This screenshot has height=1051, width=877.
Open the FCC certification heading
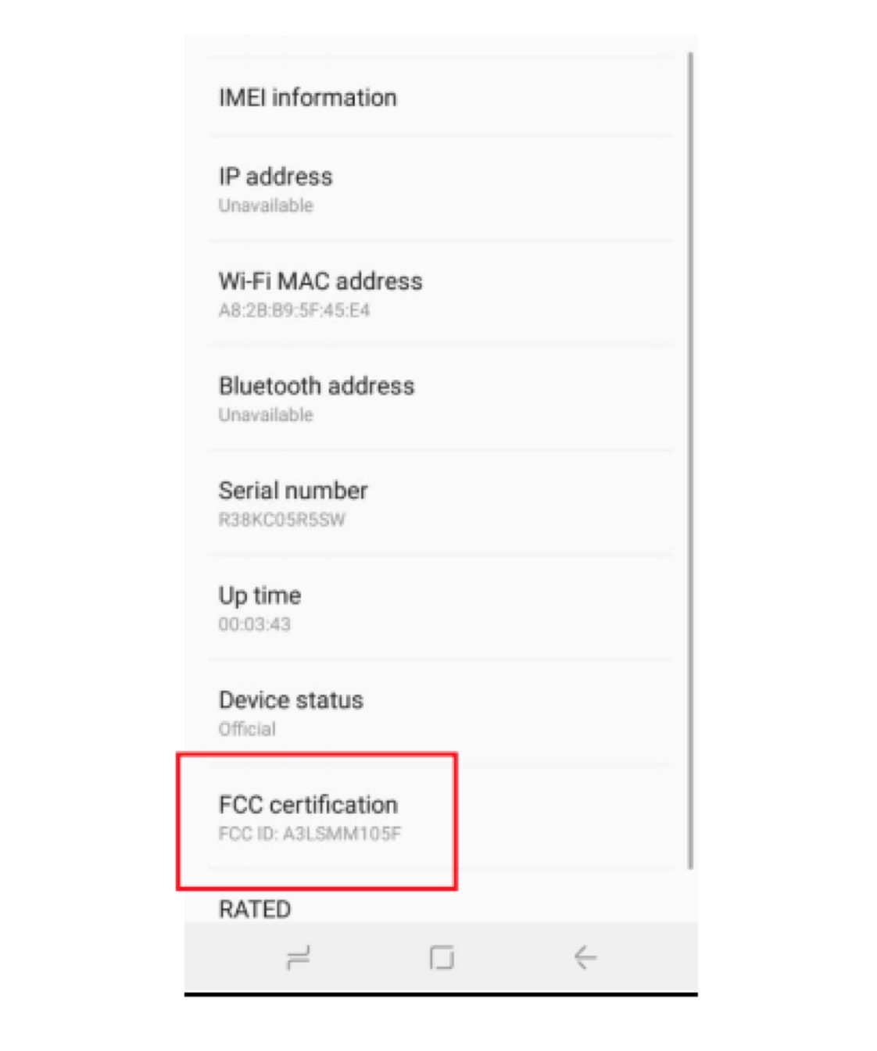click(x=308, y=805)
